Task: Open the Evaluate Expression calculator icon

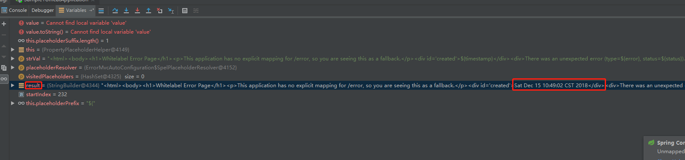Action: click(x=185, y=11)
